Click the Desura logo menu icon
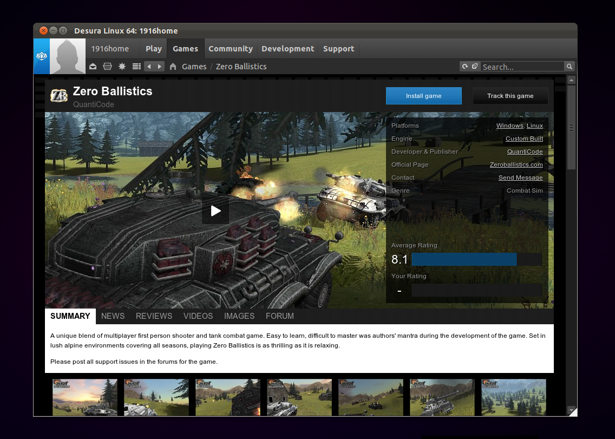 (42, 56)
